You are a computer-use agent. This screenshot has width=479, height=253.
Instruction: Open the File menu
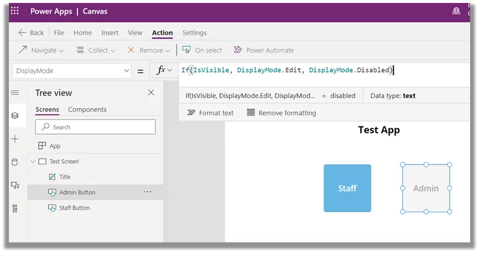click(x=59, y=33)
